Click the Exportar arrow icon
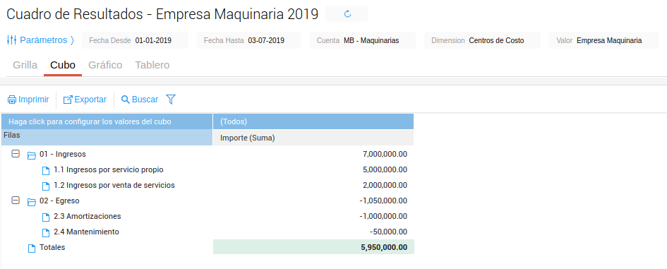 [x=68, y=100]
